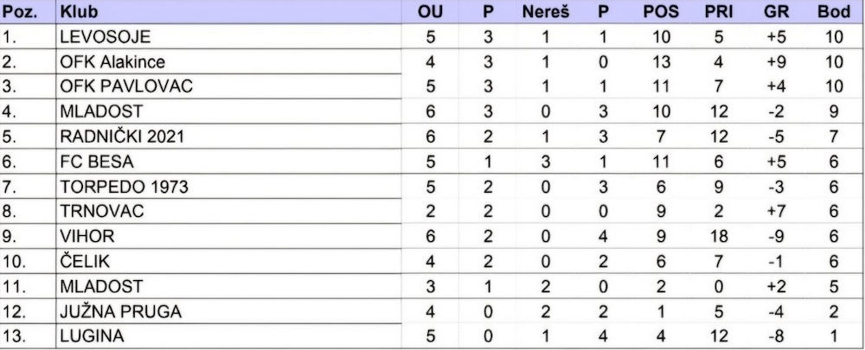Select the OFK Alakince club cell

[112, 62]
